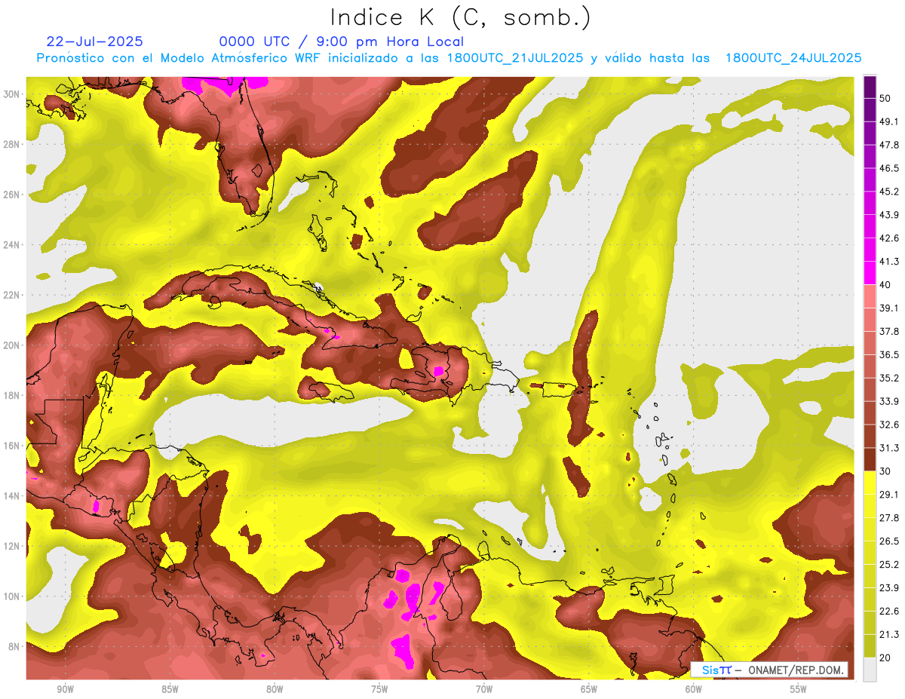
Task: Click the "Pronóstico con el Modelo Atmósferico WRF" line
Action: (x=449, y=58)
